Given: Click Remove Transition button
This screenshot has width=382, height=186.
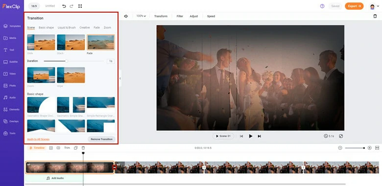Looking at the screenshot, I should pyautogui.click(x=101, y=139).
